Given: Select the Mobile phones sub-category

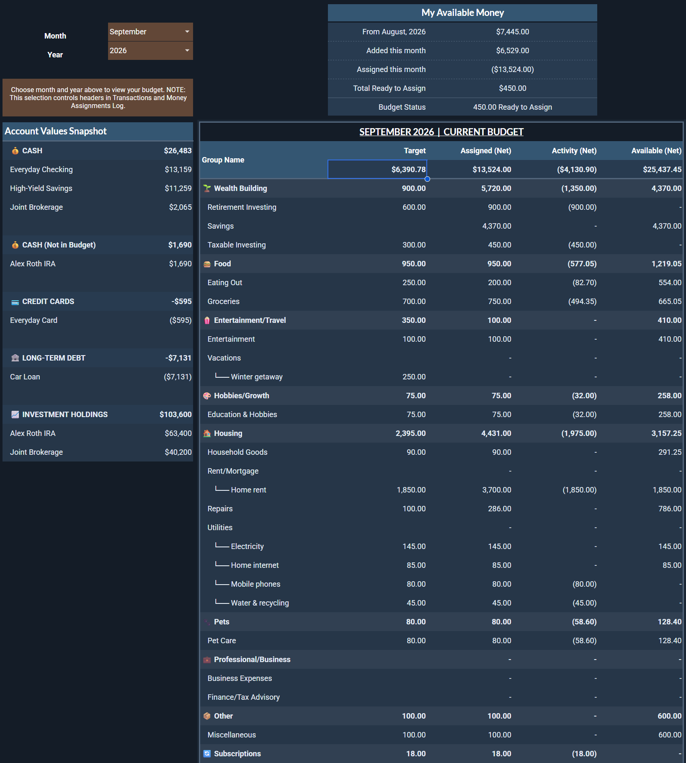Looking at the screenshot, I should point(255,584).
